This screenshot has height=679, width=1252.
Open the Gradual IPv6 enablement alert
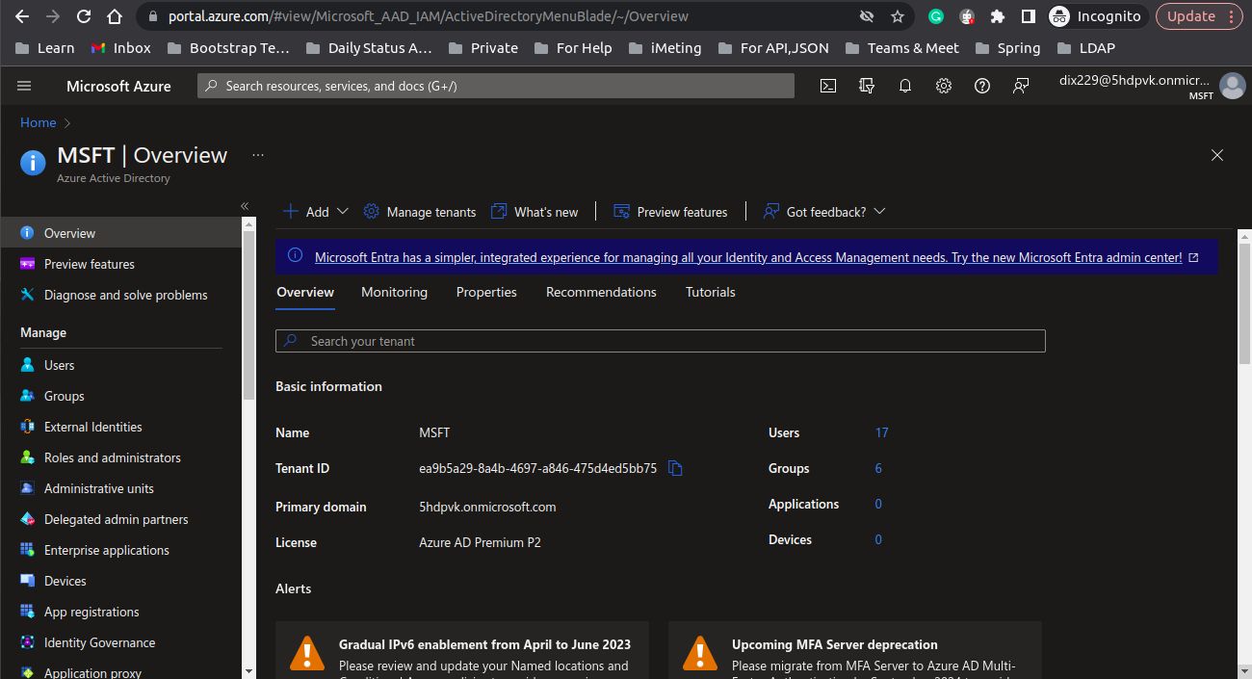tap(462, 650)
